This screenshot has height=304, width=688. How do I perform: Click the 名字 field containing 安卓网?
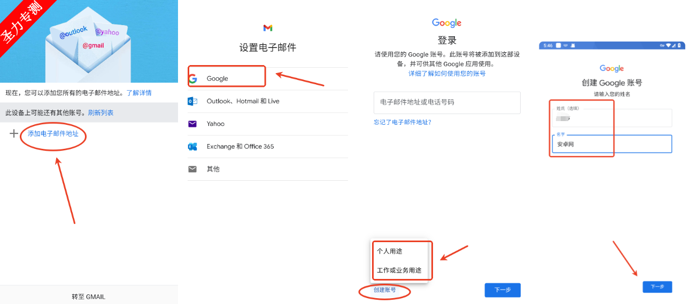(612, 144)
